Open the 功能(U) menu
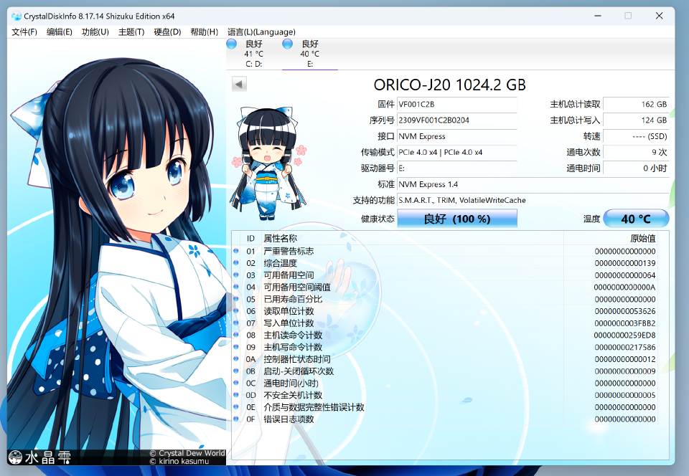This screenshot has height=476, width=689. coord(95,32)
